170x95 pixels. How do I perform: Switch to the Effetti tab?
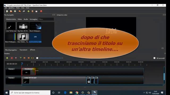[32, 50]
